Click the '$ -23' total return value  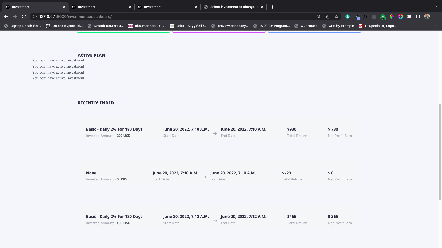[286, 173]
